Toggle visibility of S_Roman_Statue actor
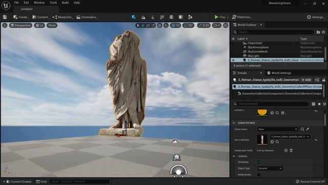Image resolution: width=328 pixels, height=185 pixels. [233, 60]
